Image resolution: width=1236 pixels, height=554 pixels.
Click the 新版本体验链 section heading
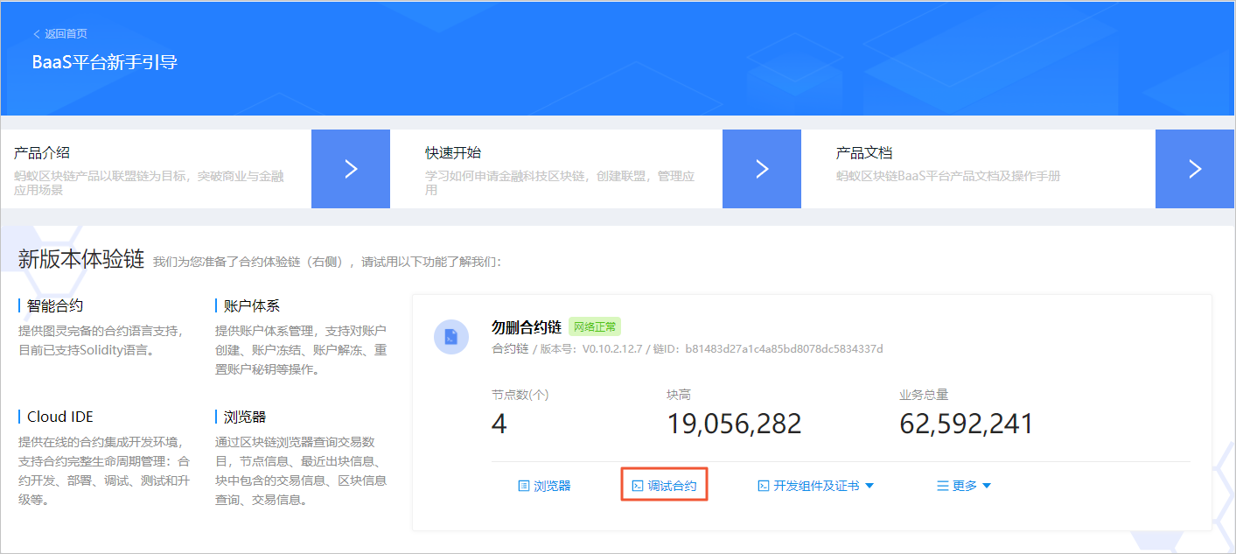click(81, 259)
